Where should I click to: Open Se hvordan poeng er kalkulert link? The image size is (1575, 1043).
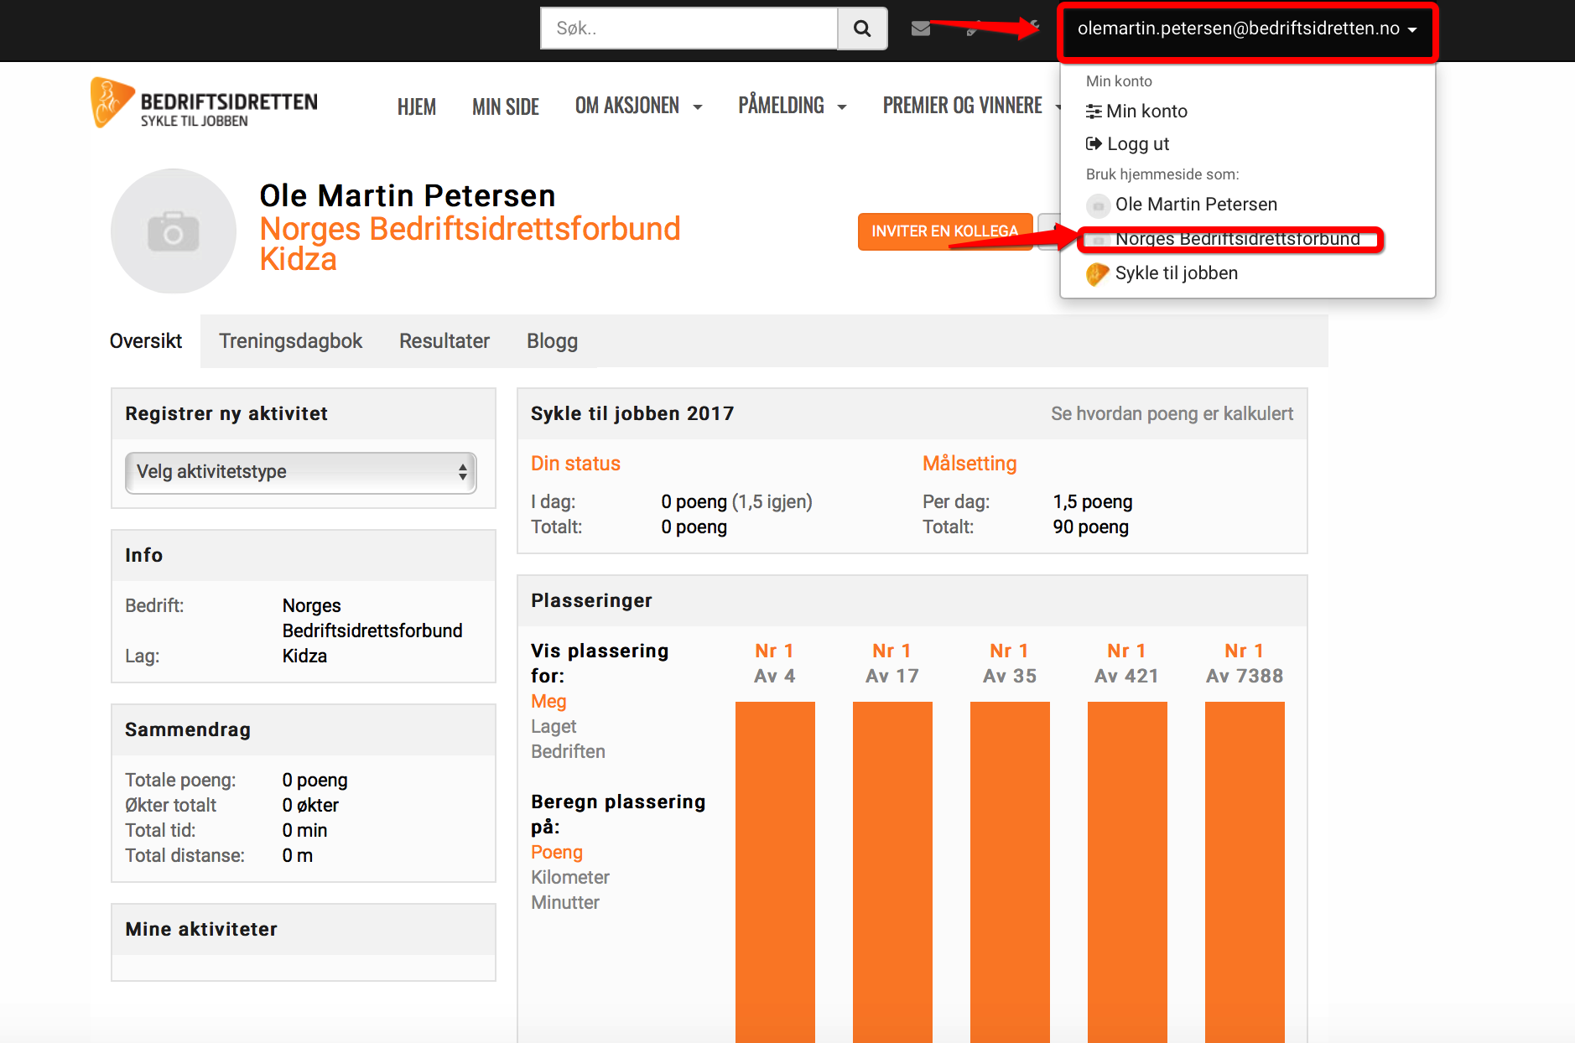pos(1172,414)
